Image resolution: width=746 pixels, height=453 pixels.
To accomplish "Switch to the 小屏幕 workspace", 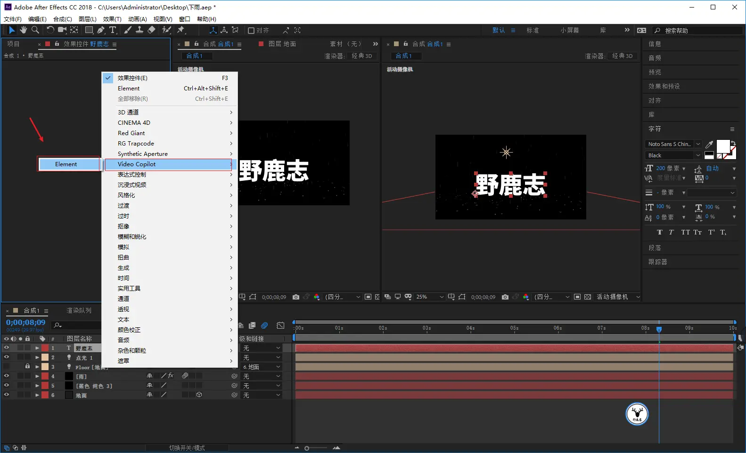I will coord(570,30).
